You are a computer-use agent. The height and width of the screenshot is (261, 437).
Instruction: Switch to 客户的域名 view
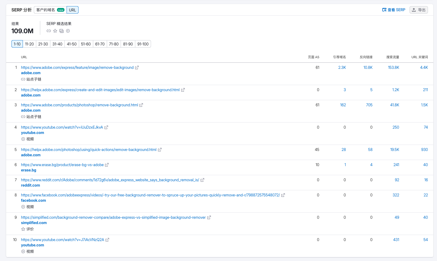point(50,10)
